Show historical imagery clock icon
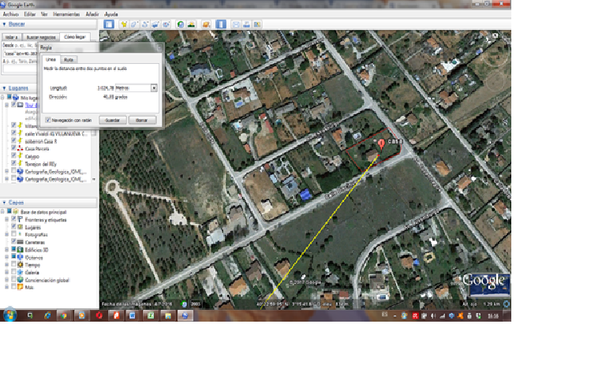 181,24
